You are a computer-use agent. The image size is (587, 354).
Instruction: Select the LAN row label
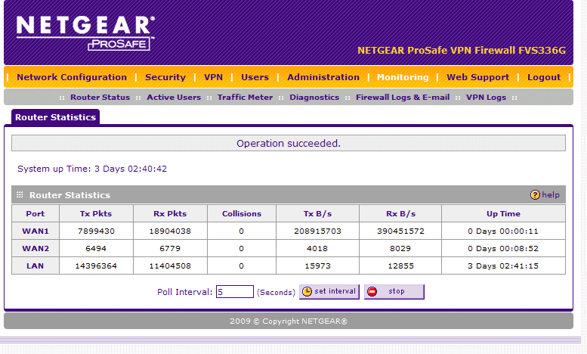click(x=36, y=265)
